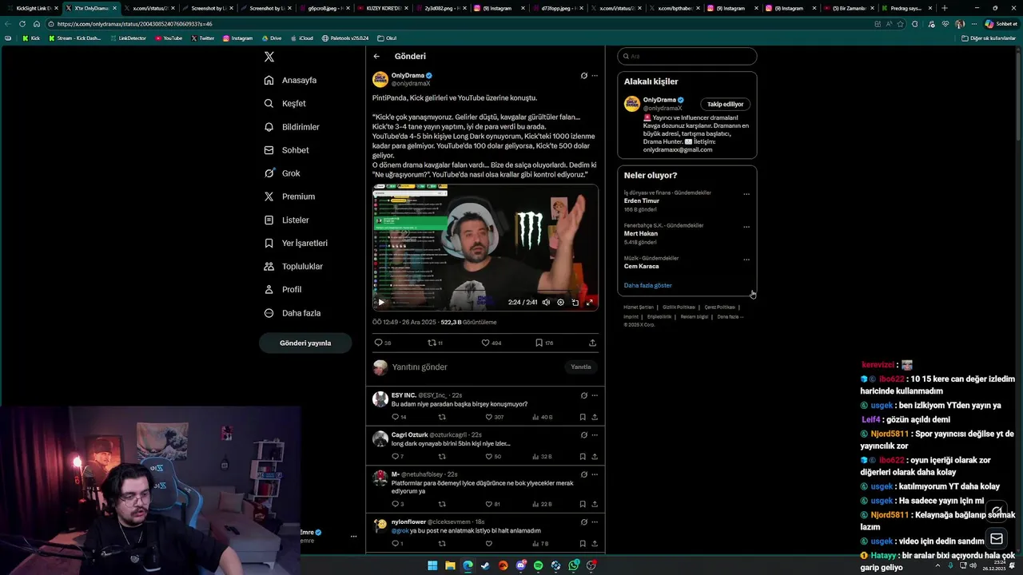
Task: Click the Yanıtla button
Action: pyautogui.click(x=581, y=367)
